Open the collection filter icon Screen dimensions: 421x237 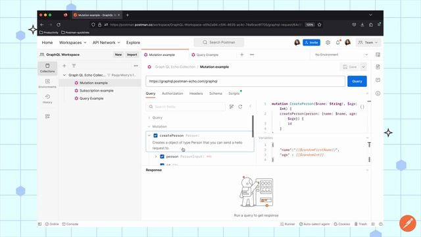(x=74, y=66)
